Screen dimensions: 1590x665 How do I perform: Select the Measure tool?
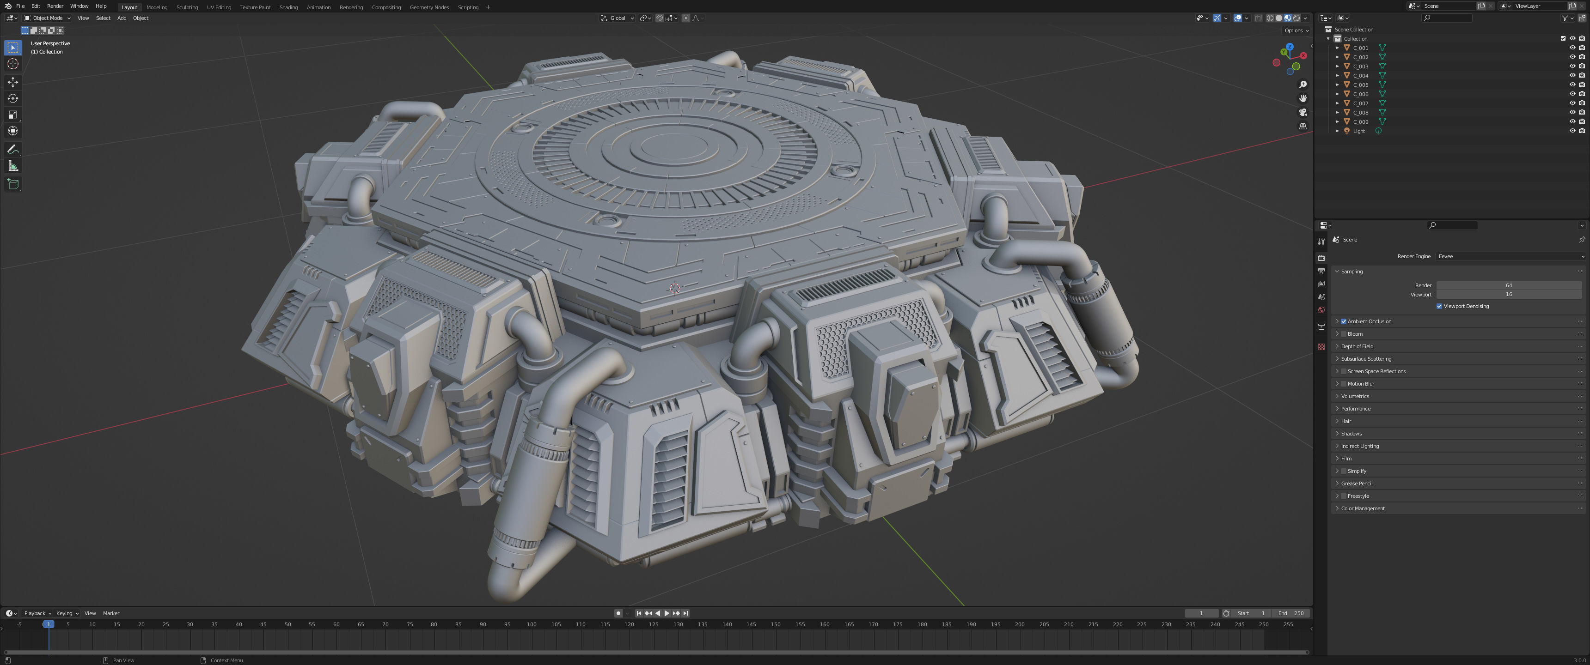[13, 166]
